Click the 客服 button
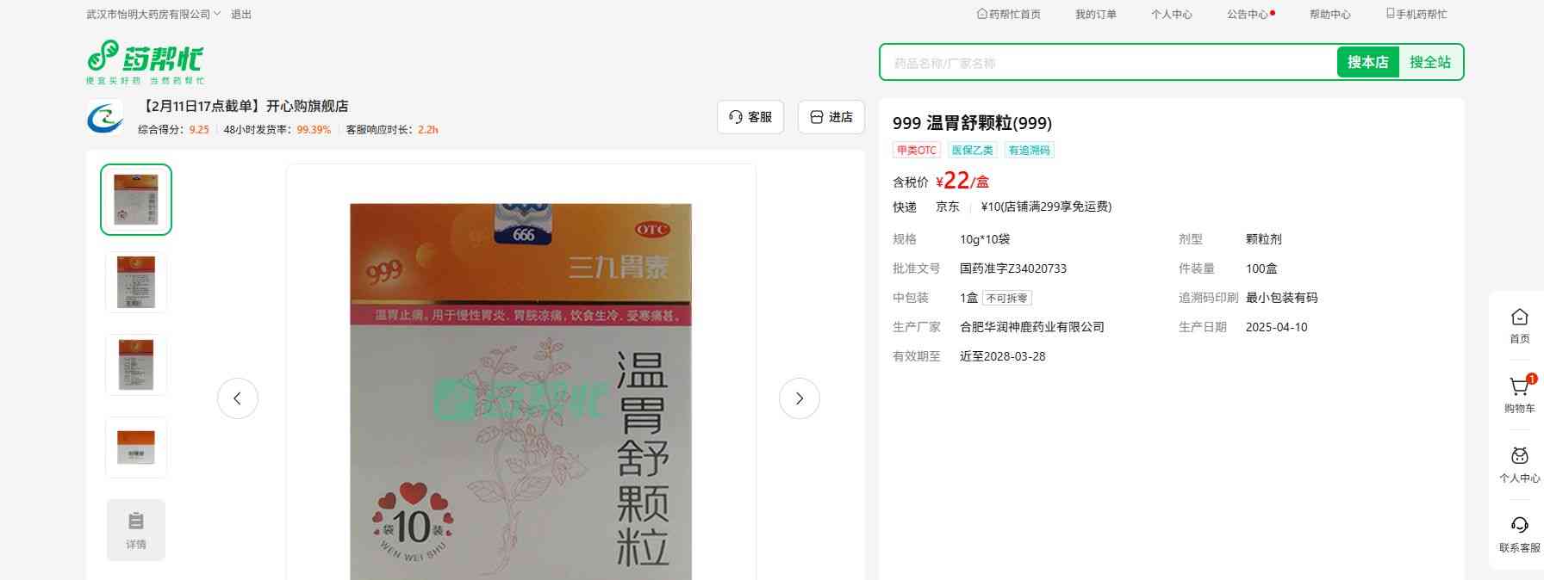The width and height of the screenshot is (1544, 580). coord(750,117)
